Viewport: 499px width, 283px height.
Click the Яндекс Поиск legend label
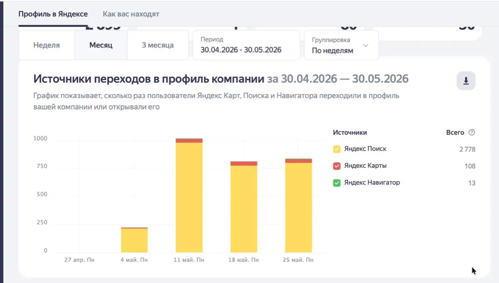[365, 149]
